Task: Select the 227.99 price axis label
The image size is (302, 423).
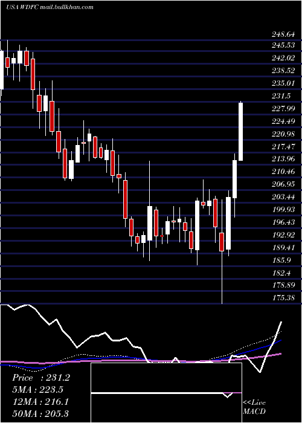Action: pyautogui.click(x=283, y=108)
